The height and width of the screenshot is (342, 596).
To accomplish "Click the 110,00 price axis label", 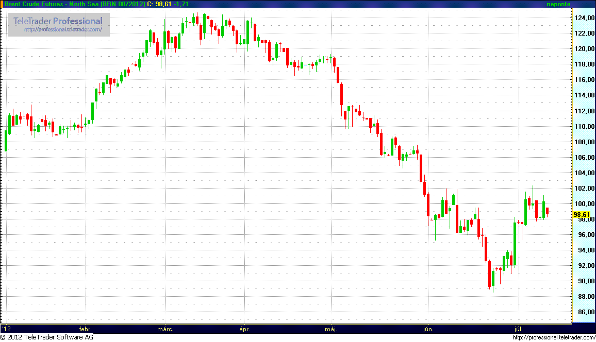I will (584, 127).
